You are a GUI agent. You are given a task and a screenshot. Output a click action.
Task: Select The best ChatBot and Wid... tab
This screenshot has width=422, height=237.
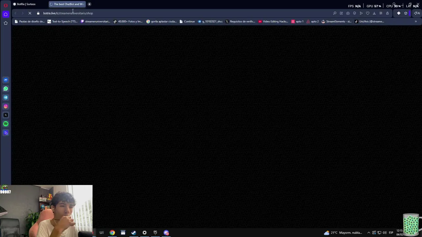(67, 4)
